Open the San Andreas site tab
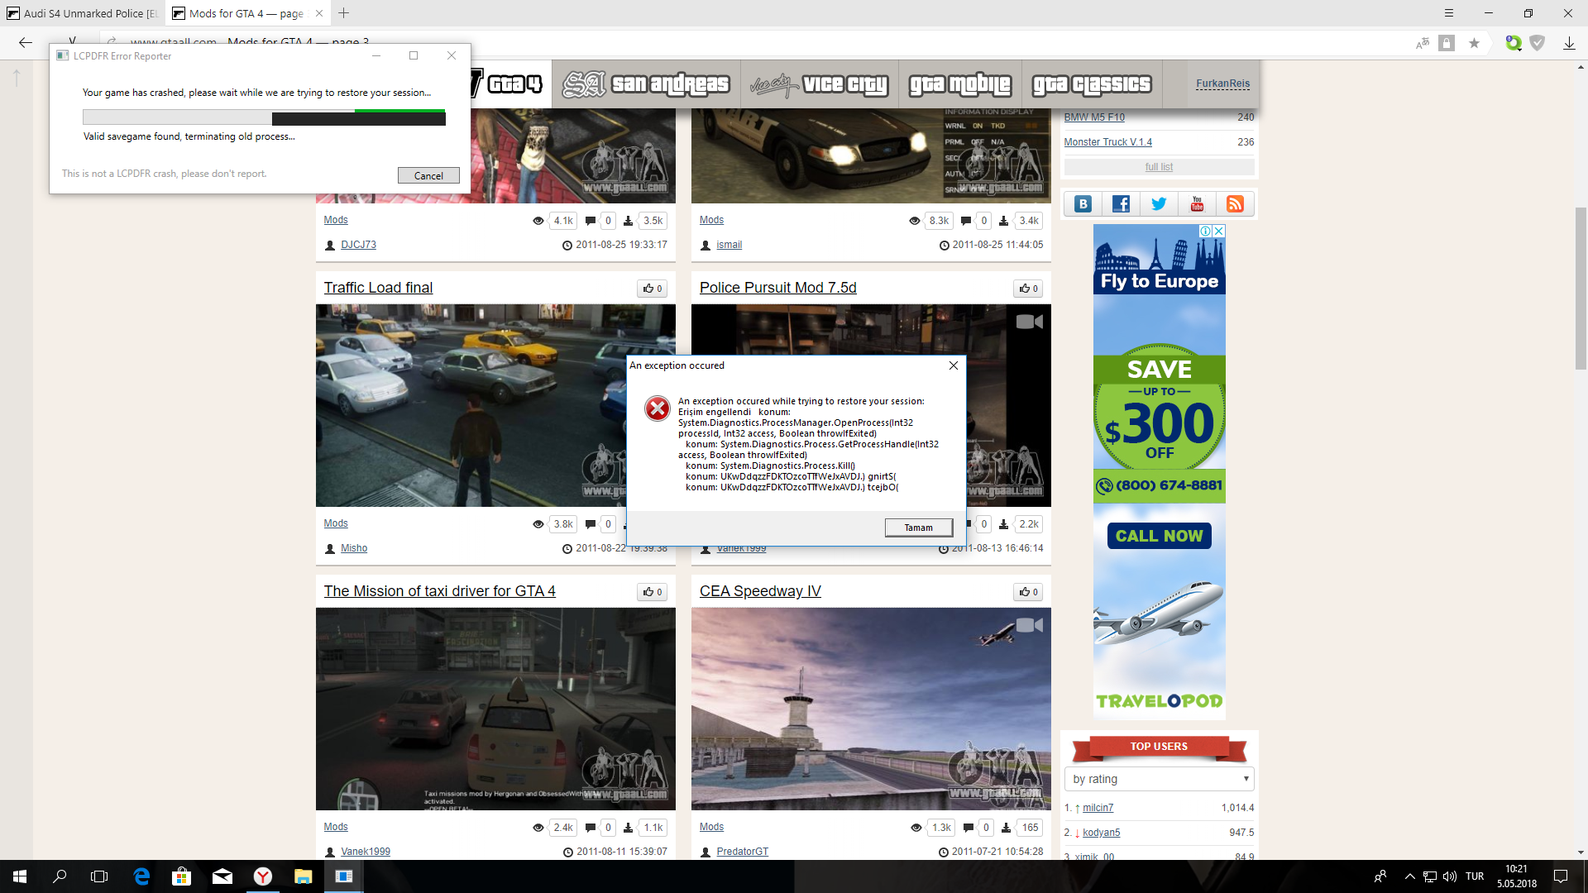Viewport: 1588px width, 893px height. 646,84
